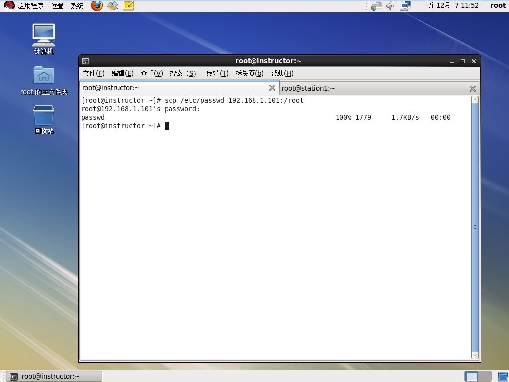Close the root@station1 terminal tab
This screenshot has width=509, height=382.
click(x=473, y=89)
